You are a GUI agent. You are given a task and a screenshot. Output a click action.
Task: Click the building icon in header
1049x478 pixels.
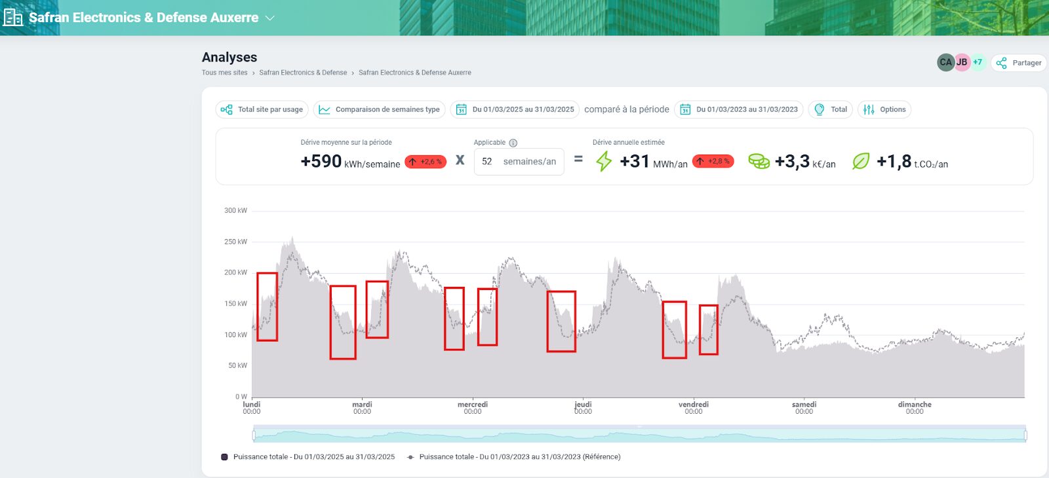12,17
